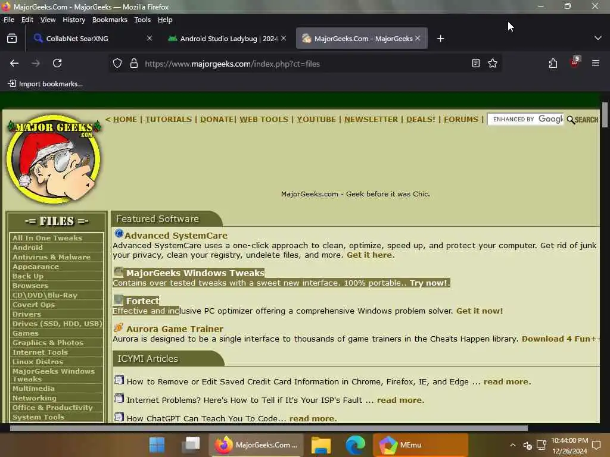This screenshot has height=457, width=610.
Task: Click the Aurora Game Trainer icon
Action: point(119,327)
